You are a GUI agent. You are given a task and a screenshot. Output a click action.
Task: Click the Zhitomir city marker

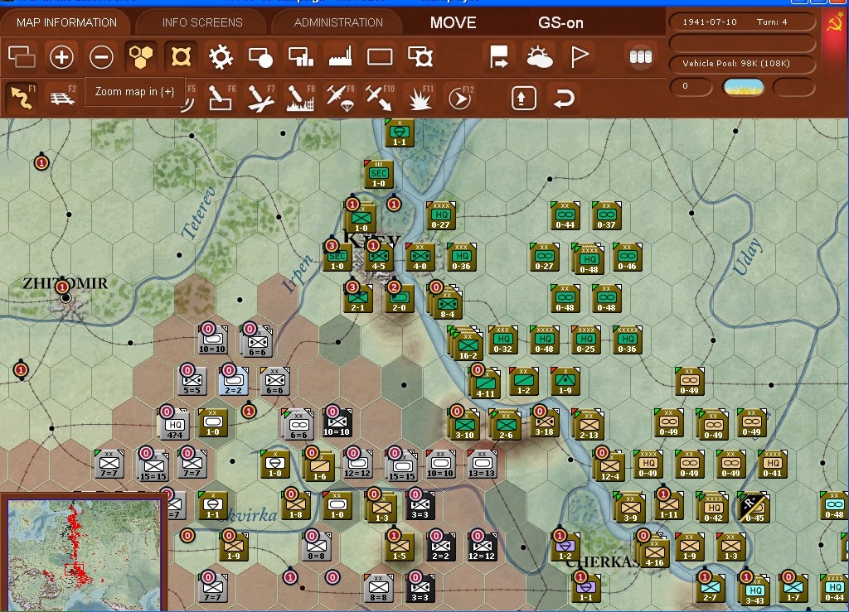(x=65, y=297)
